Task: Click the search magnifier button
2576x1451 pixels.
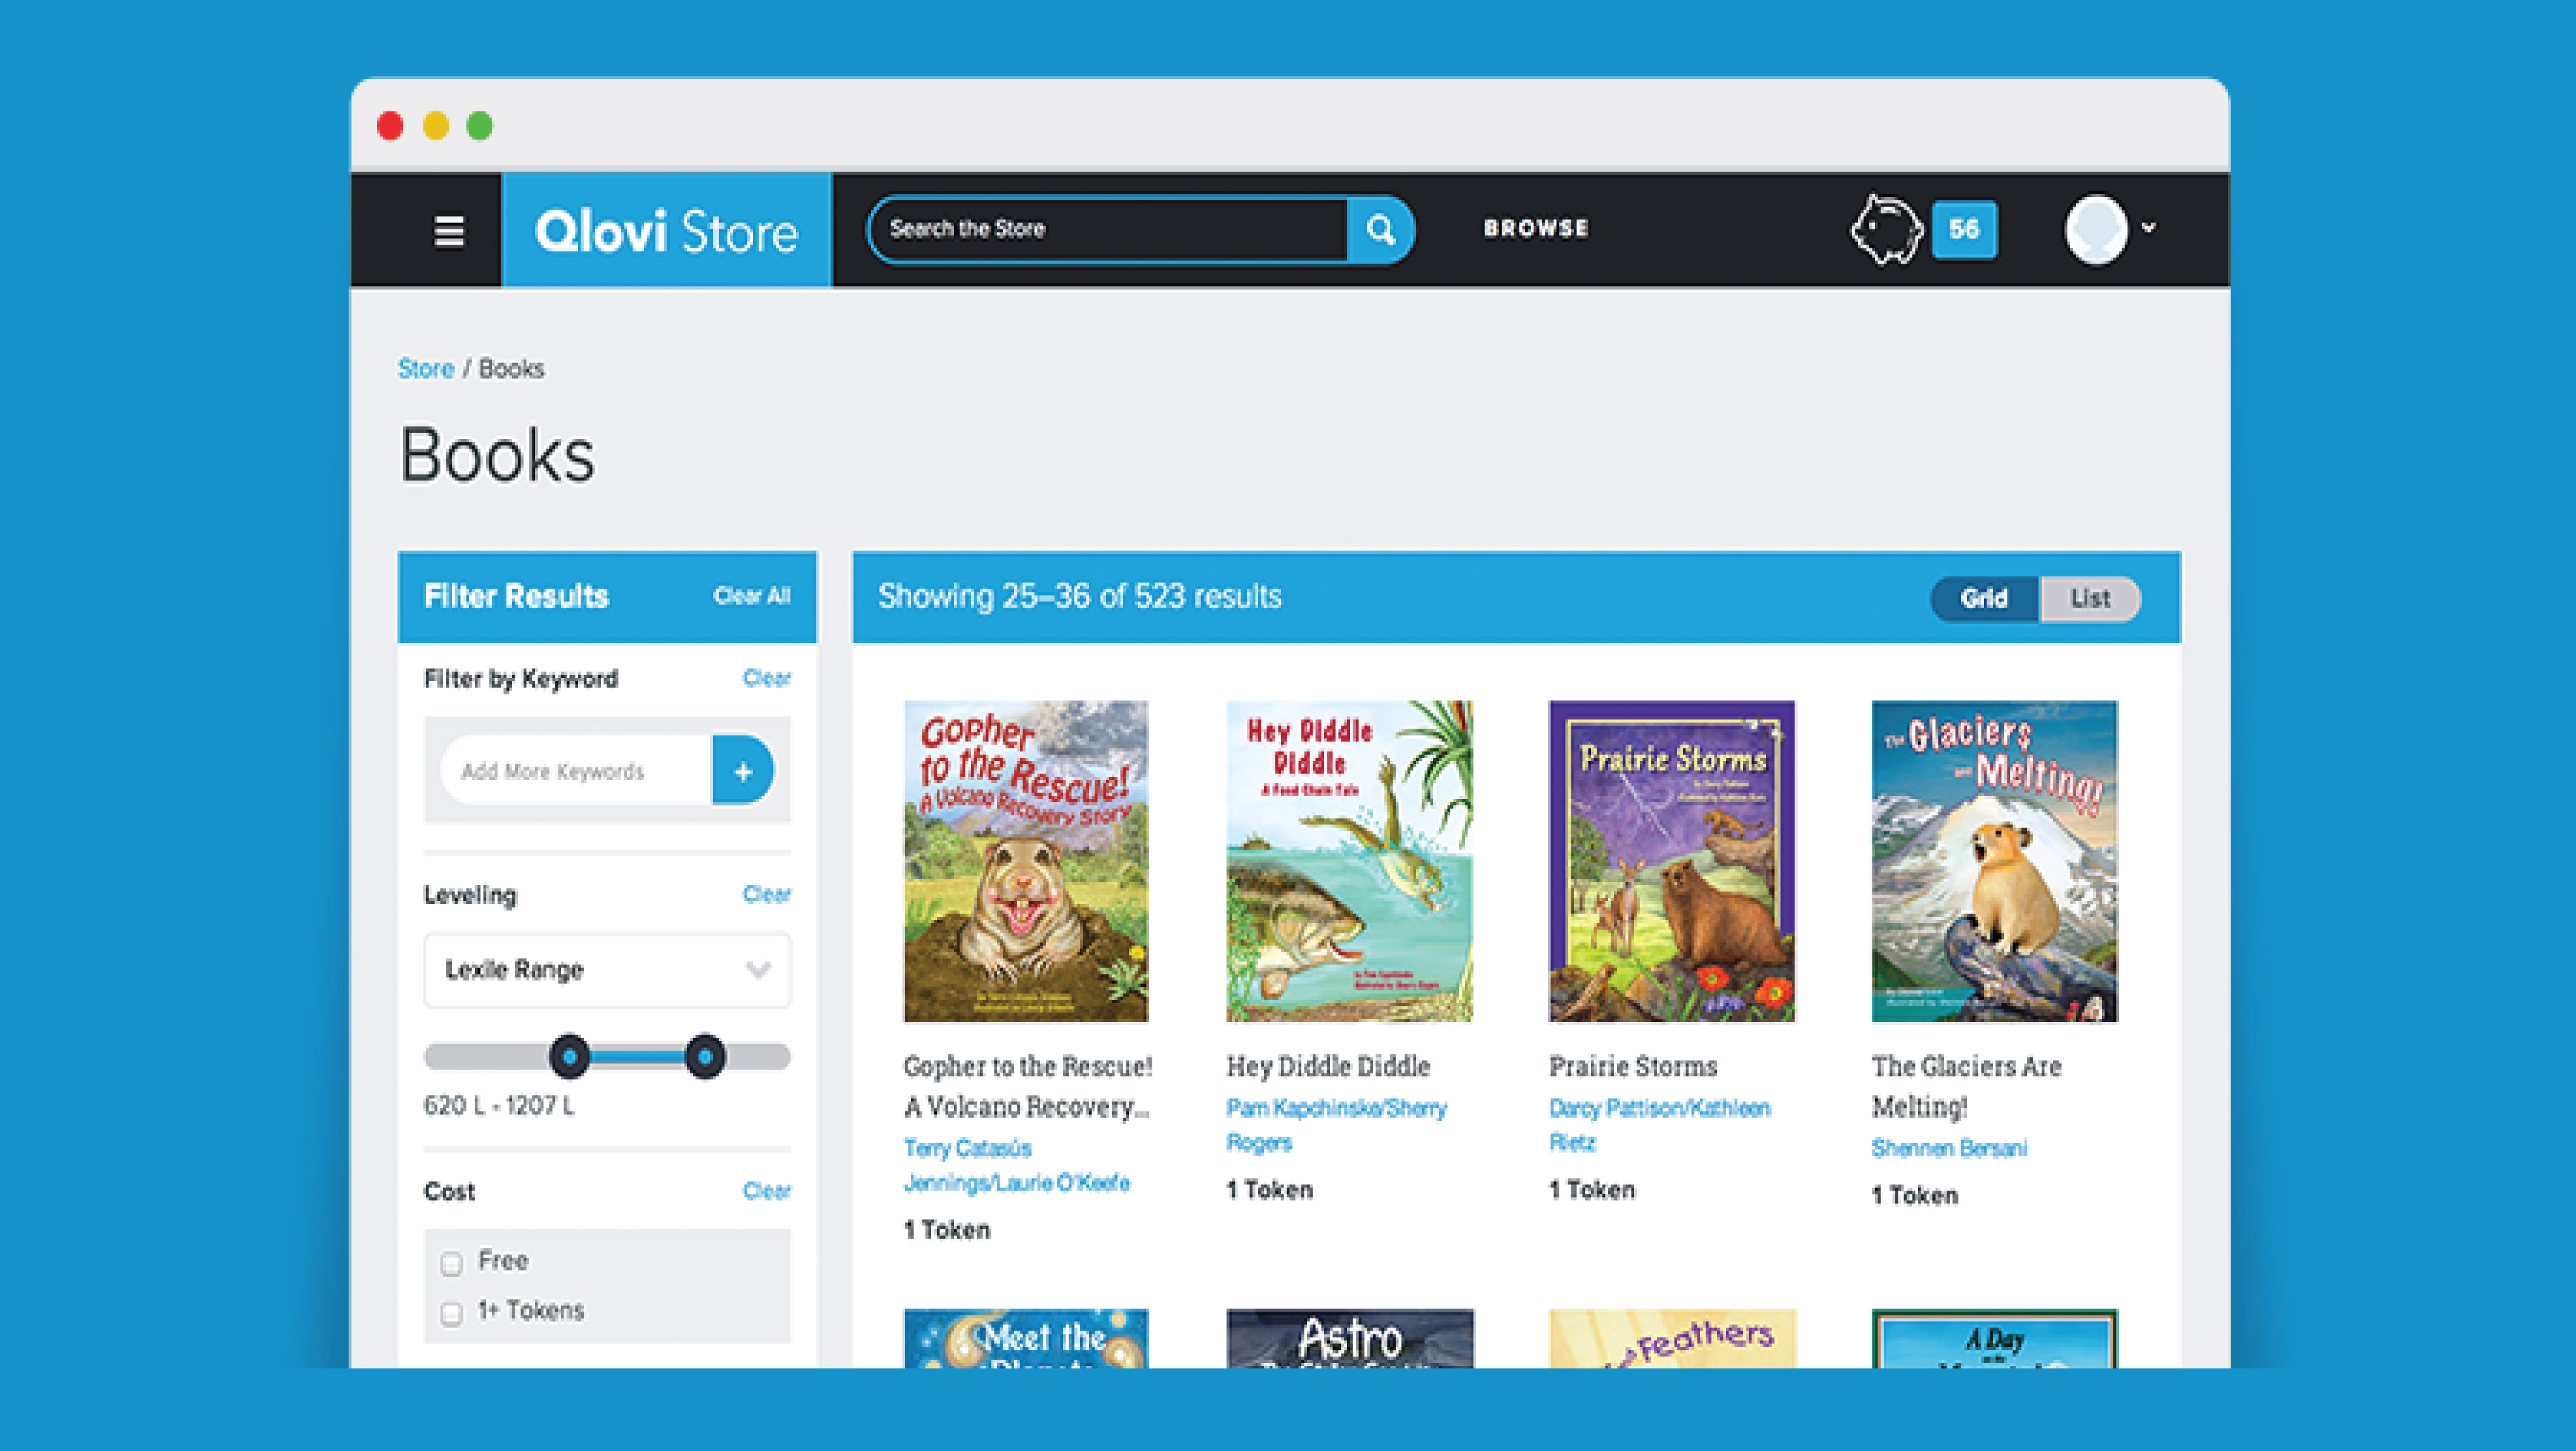Action: (1380, 230)
